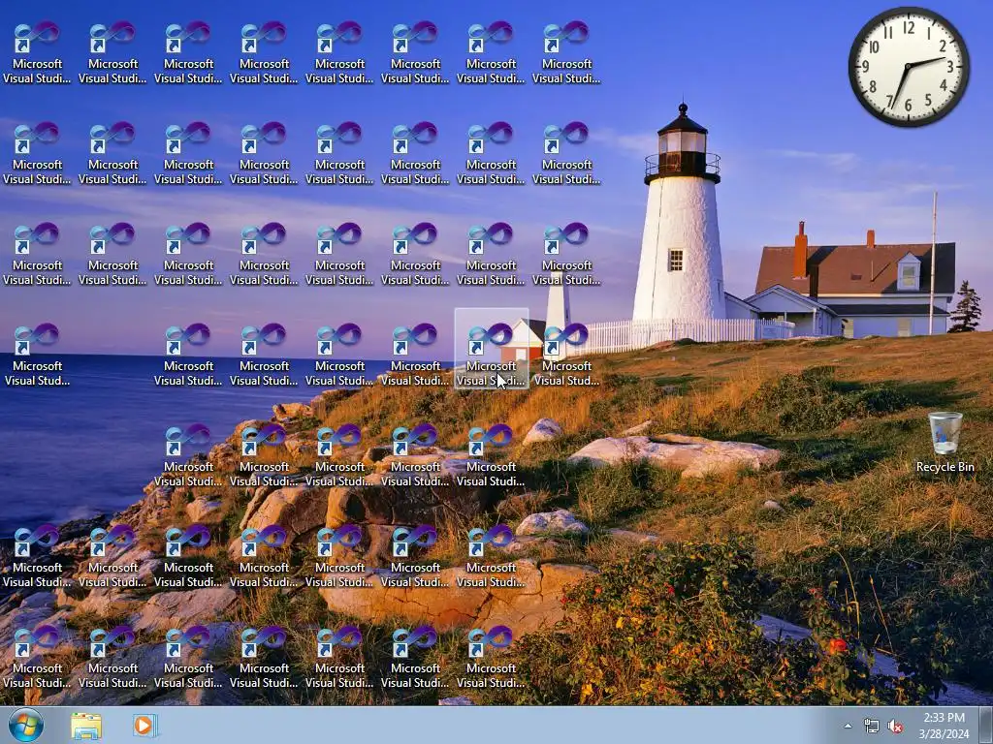This screenshot has height=744, width=993.
Task: Open the Windows Start menu orb
Action: pyautogui.click(x=26, y=725)
